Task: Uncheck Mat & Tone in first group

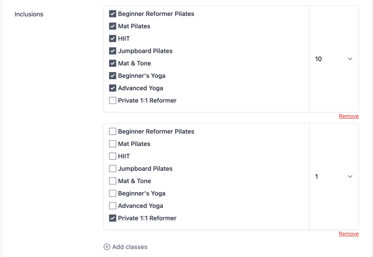Action: point(113,63)
